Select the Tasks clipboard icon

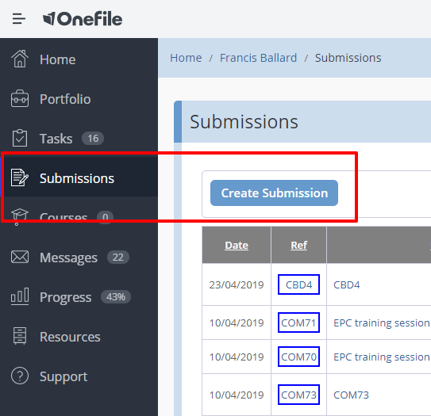click(x=20, y=138)
